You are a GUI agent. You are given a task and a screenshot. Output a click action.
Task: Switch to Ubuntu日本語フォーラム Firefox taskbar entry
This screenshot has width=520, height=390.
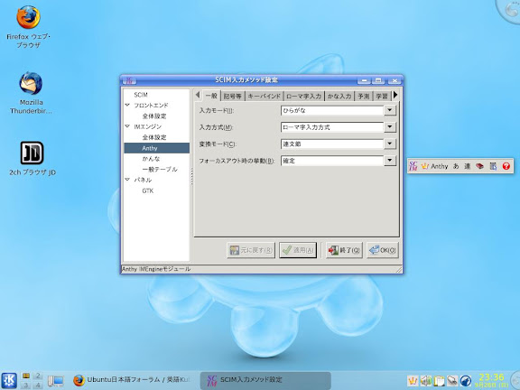[x=133, y=380]
